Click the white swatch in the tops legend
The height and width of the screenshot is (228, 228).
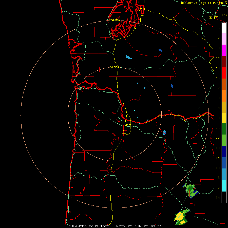[x=224, y=28]
